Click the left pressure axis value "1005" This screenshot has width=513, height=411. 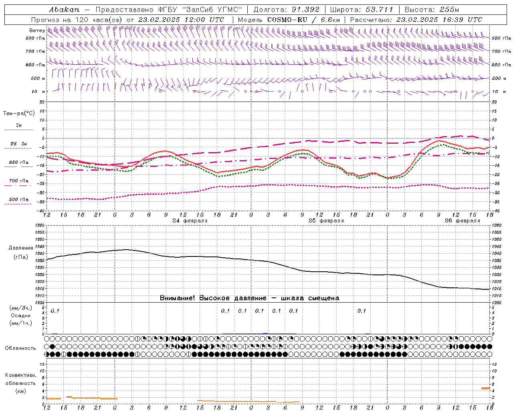point(40,303)
